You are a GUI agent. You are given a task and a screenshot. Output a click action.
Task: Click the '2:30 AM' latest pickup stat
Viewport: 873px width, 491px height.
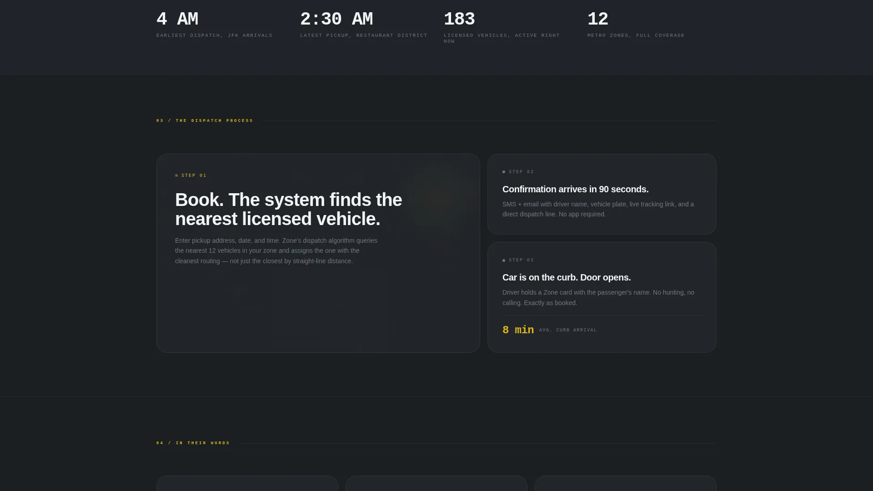pyautogui.click(x=336, y=20)
